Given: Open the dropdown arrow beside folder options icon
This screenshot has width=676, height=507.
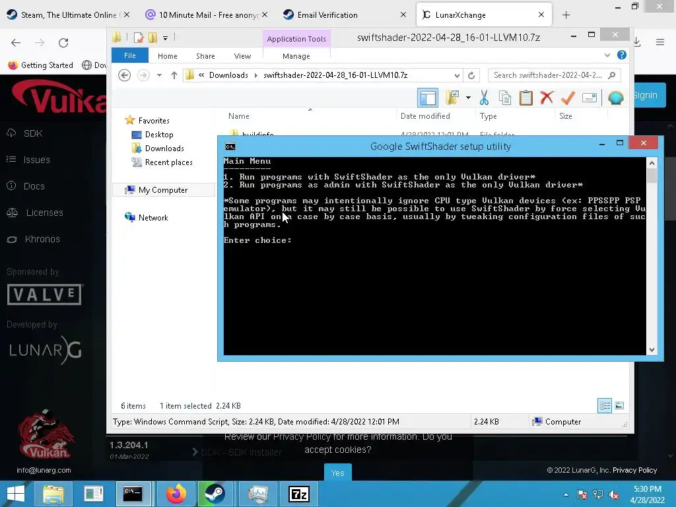Looking at the screenshot, I should (468, 98).
